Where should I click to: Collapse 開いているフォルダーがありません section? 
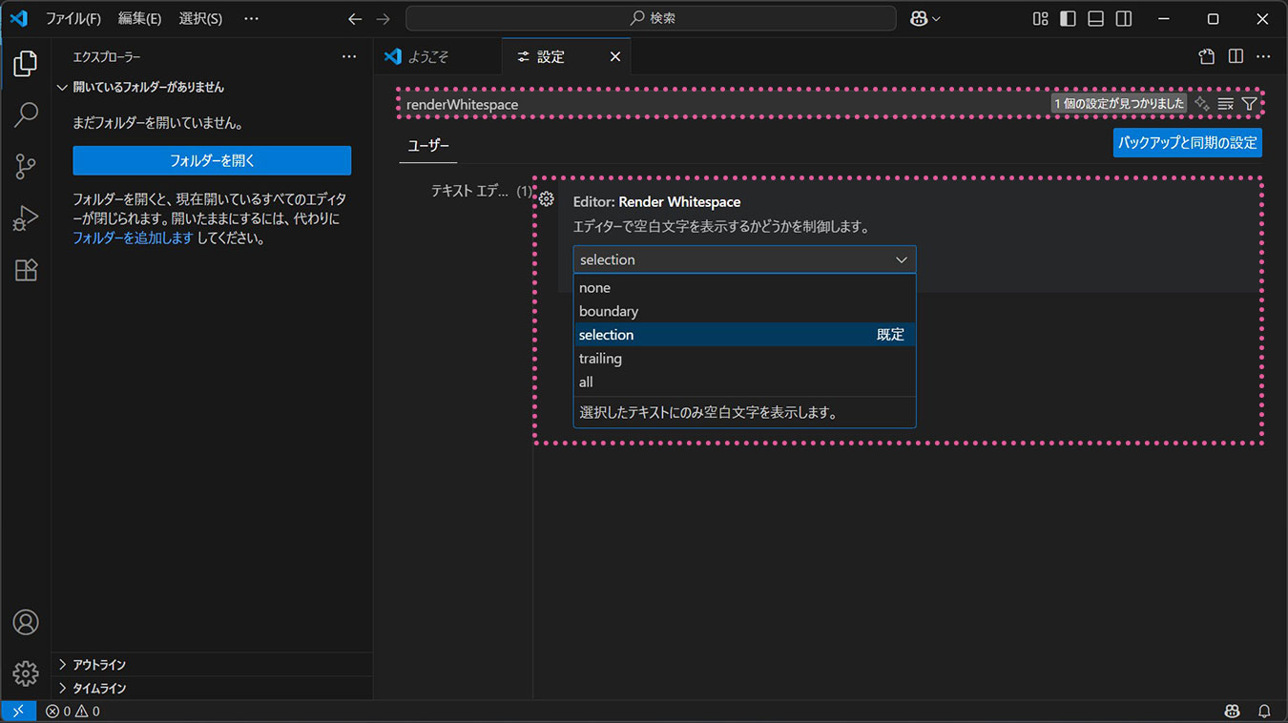pyautogui.click(x=212, y=87)
